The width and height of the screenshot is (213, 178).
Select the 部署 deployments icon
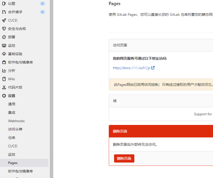[4, 37]
